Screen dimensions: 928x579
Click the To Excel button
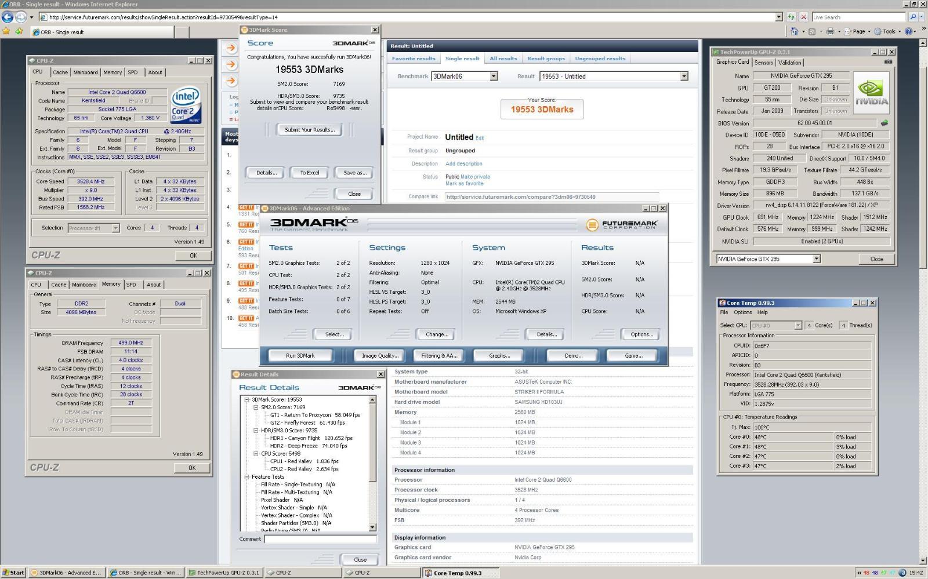point(310,173)
